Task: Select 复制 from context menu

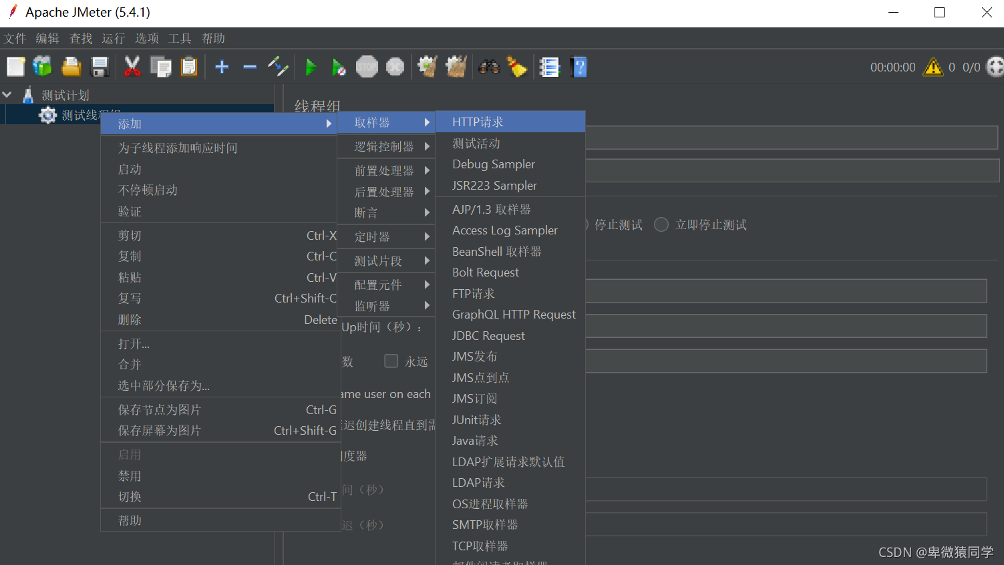Action: (220, 256)
